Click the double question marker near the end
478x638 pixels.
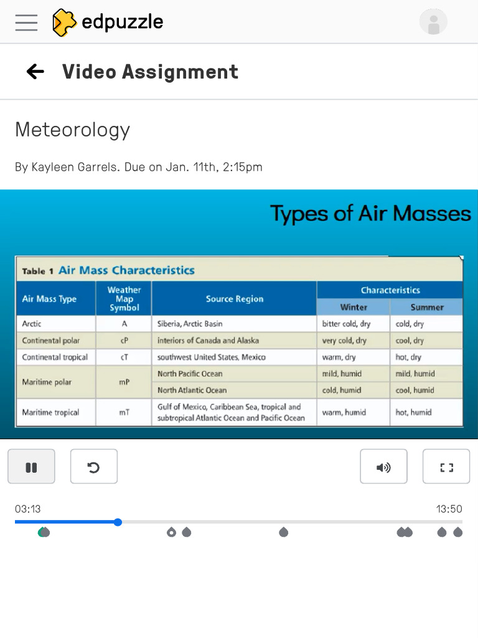click(405, 532)
